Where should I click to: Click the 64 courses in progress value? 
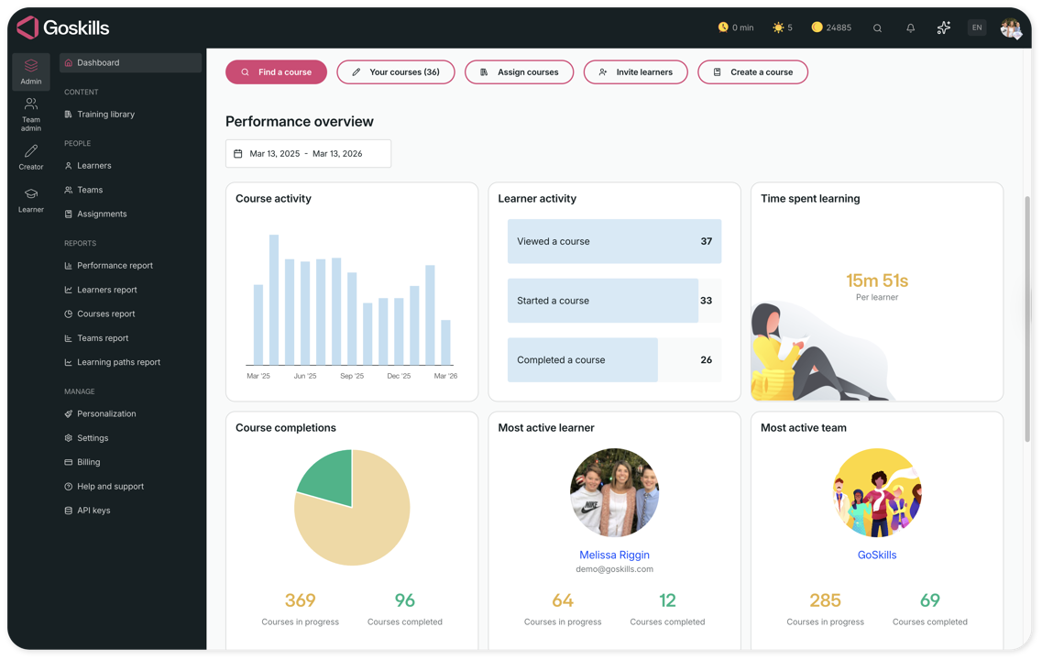tap(562, 600)
